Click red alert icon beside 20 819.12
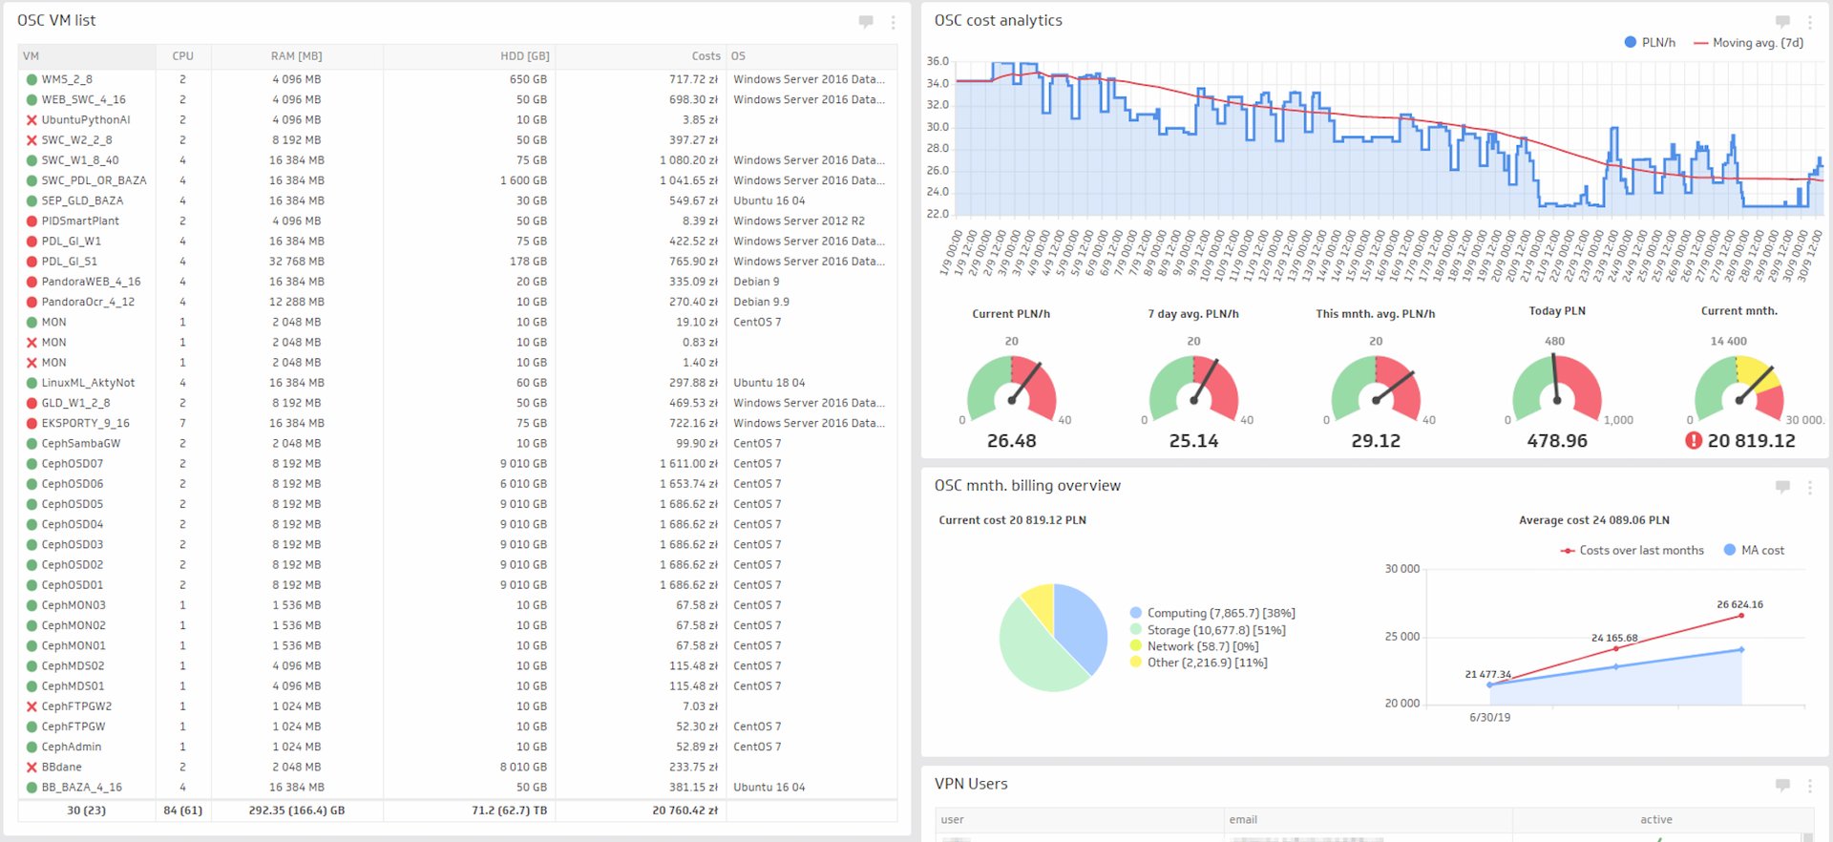 (1694, 441)
